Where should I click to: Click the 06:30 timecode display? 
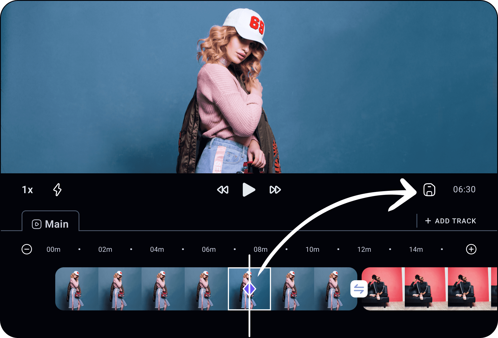pyautogui.click(x=464, y=189)
